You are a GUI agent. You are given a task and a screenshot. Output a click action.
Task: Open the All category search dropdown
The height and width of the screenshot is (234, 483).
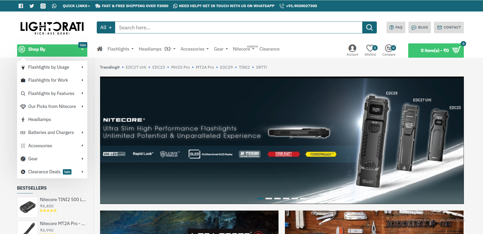106,28
